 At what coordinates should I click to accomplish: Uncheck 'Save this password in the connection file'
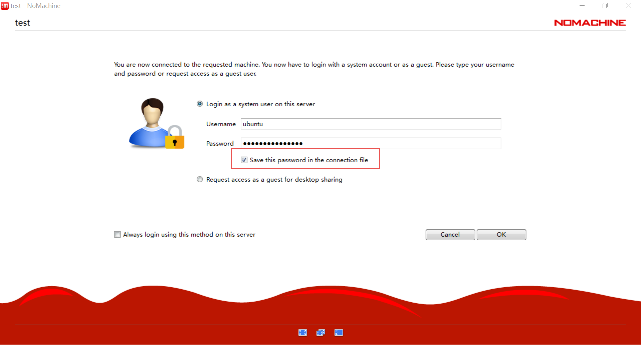click(x=244, y=160)
